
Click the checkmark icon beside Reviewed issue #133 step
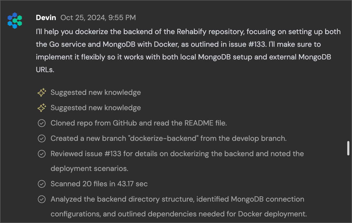[x=42, y=154]
